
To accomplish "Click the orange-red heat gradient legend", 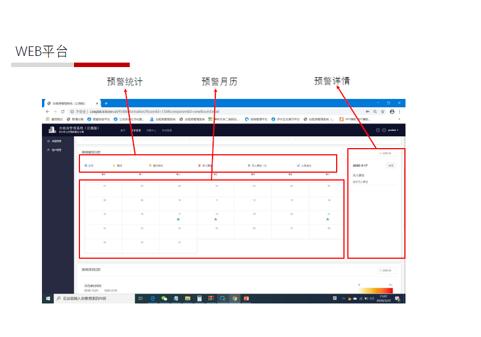I will [x=375, y=291].
